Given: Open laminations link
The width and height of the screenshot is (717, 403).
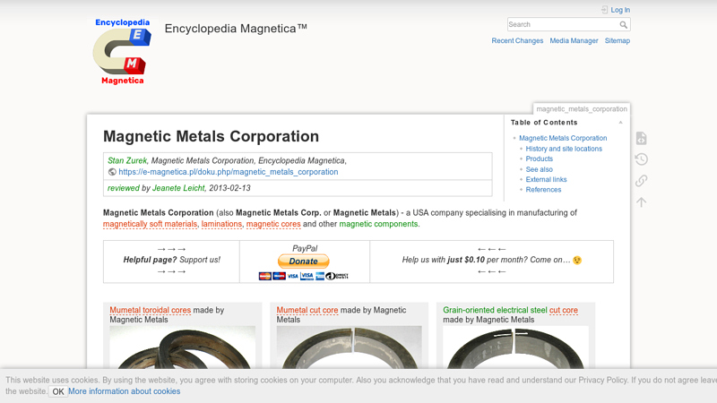Looking at the screenshot, I should pyautogui.click(x=221, y=224).
